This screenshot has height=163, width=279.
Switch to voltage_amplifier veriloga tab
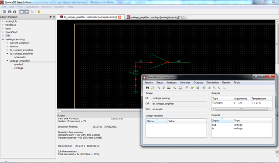[156, 17]
